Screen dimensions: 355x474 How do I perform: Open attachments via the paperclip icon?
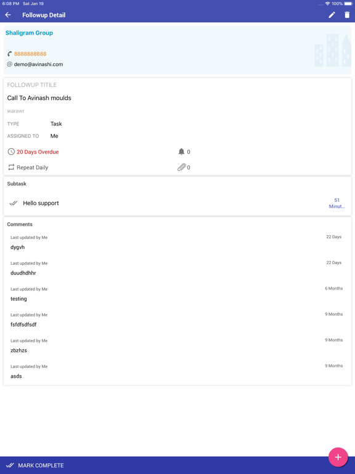pos(181,167)
